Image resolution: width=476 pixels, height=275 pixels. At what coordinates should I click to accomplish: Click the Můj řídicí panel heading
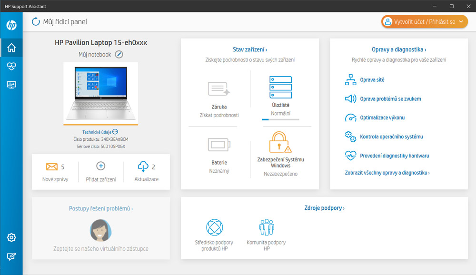click(x=65, y=21)
